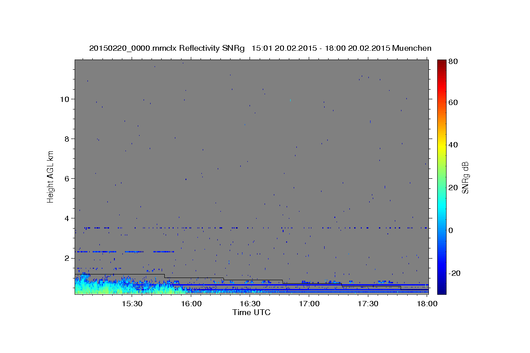
Task: Click the height tick label 8
Action: [68, 139]
